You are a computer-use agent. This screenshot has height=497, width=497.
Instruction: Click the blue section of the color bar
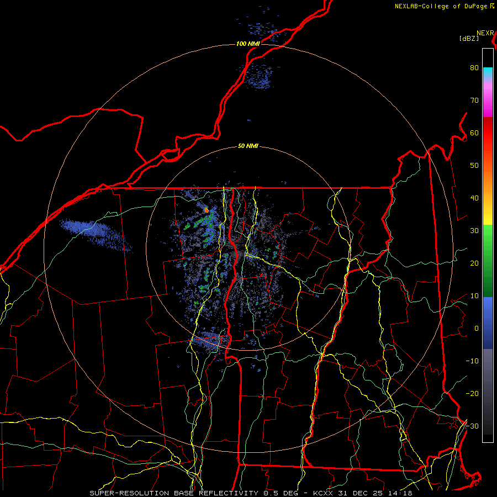coord(488,322)
